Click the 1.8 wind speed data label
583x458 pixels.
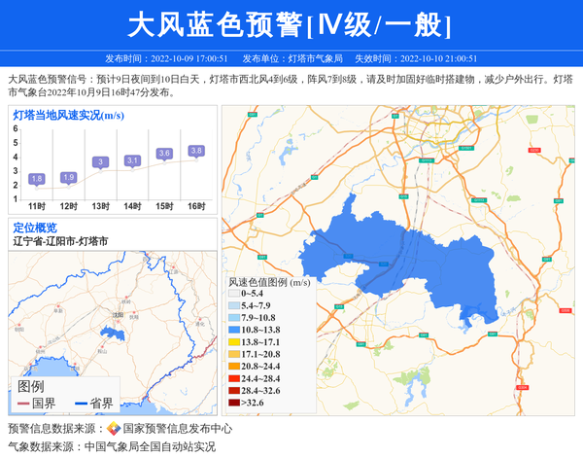coord(37,179)
